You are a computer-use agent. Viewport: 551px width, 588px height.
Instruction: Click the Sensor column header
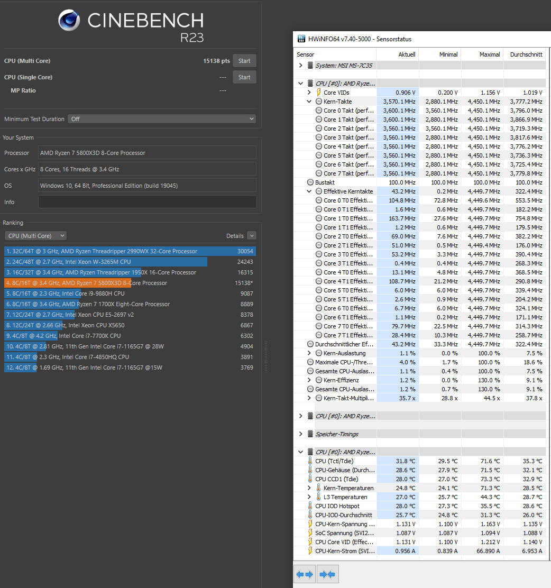coord(335,54)
